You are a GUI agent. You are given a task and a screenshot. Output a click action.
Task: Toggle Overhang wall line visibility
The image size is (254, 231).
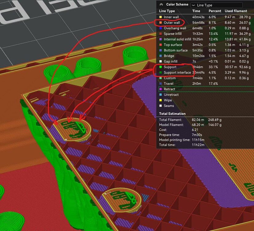point(175,28)
